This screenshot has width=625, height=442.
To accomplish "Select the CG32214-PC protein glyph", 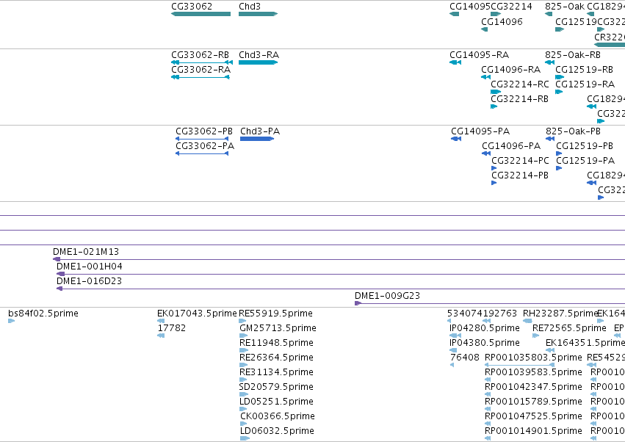I will click(x=494, y=168).
